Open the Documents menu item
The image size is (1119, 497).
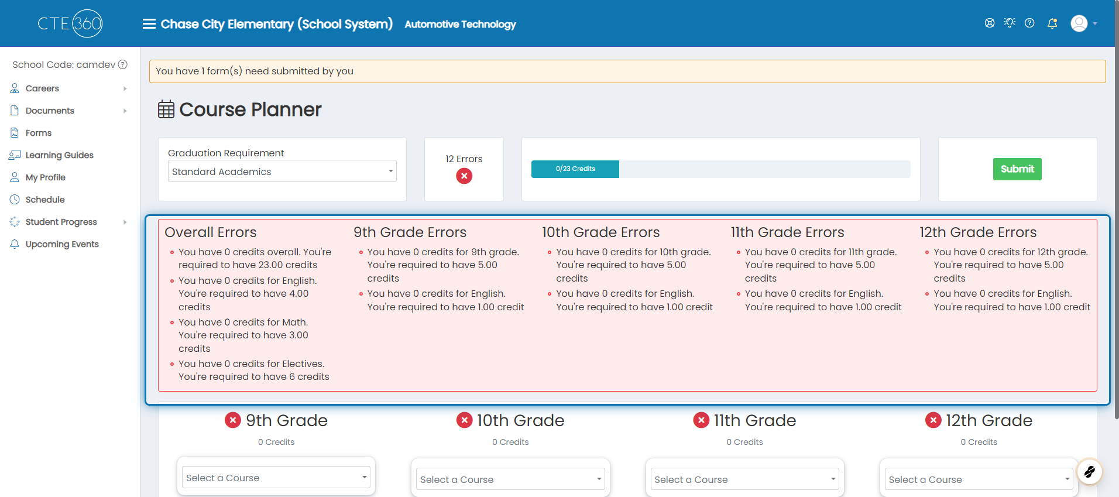(50, 111)
